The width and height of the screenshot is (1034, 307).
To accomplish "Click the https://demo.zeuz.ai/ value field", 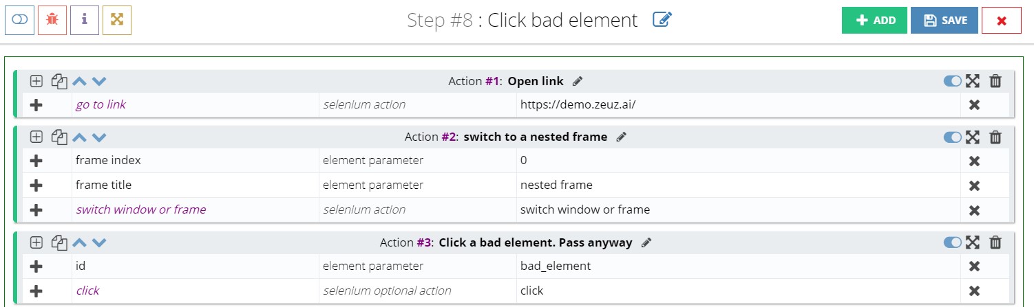I will (x=739, y=104).
